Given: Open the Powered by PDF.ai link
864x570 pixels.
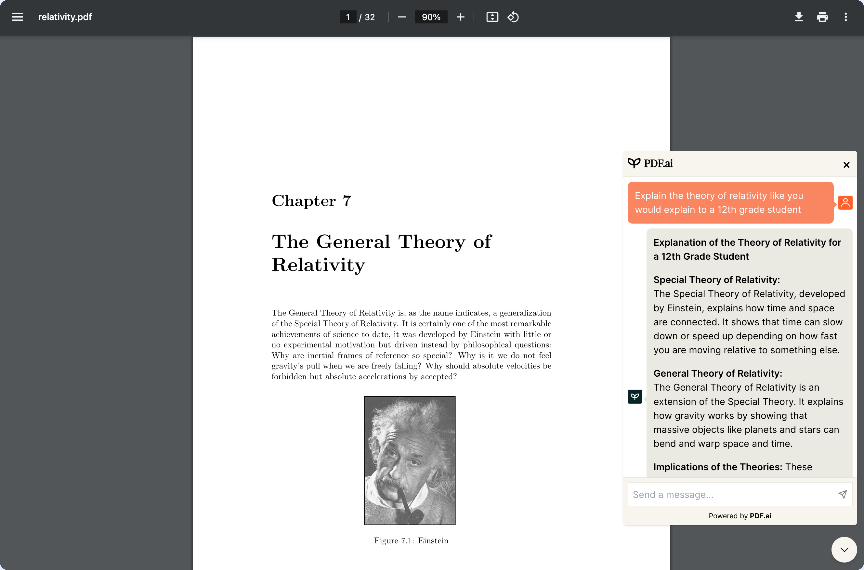Looking at the screenshot, I should pos(760,516).
